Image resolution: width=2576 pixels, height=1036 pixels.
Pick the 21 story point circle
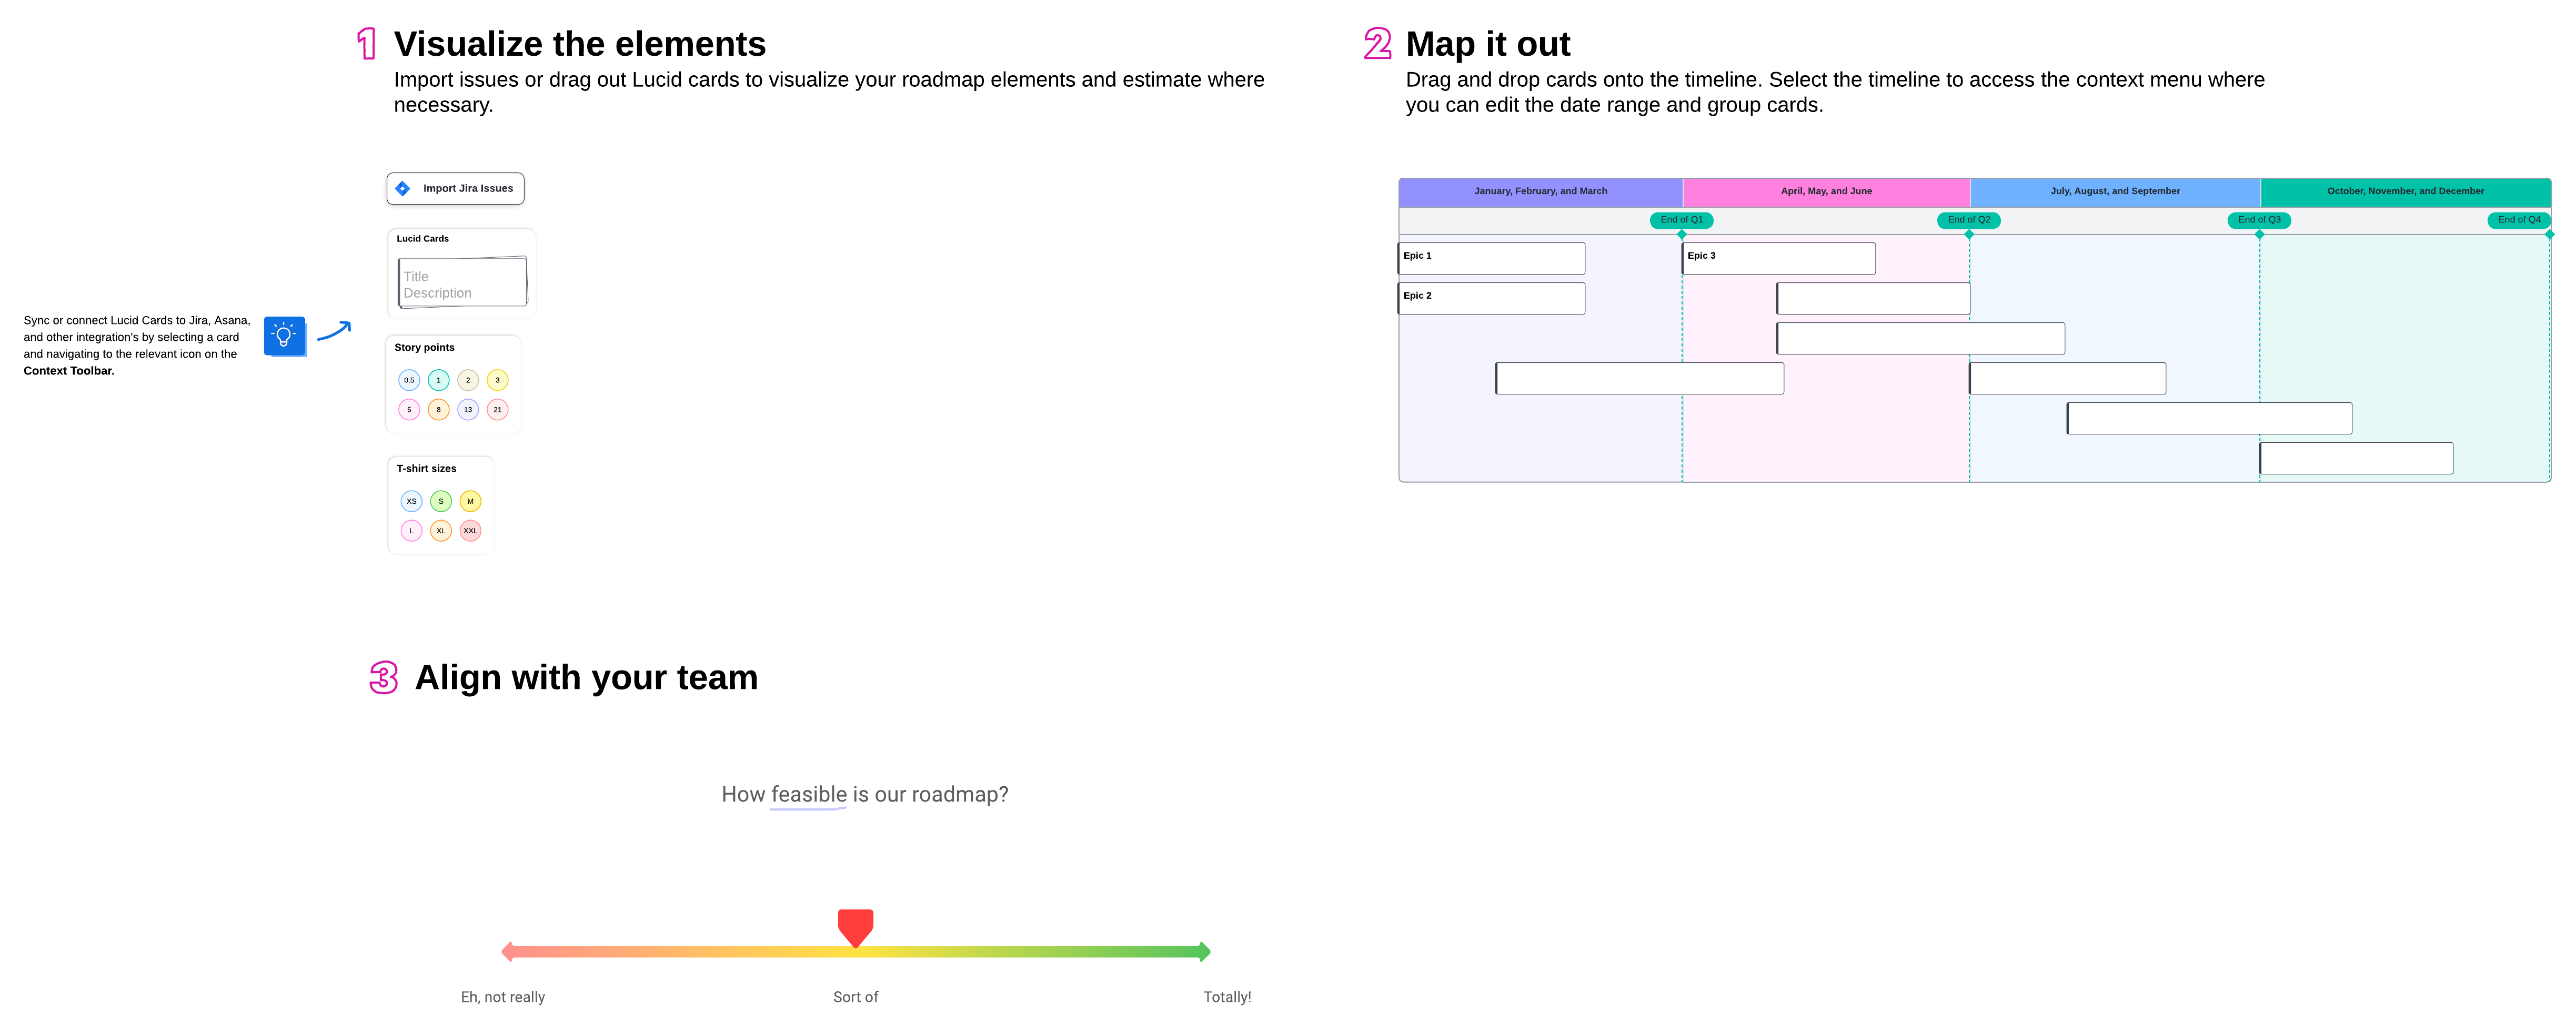coord(497,410)
